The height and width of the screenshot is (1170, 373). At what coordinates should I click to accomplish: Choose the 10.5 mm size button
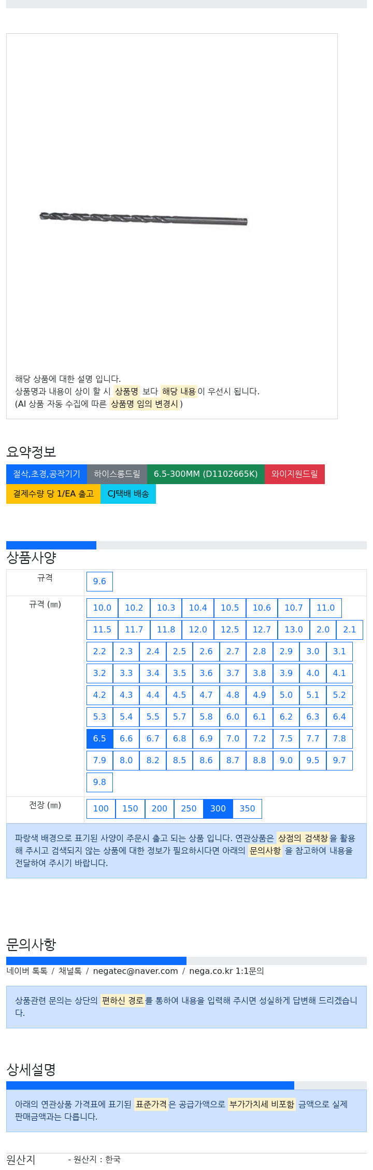click(x=230, y=608)
